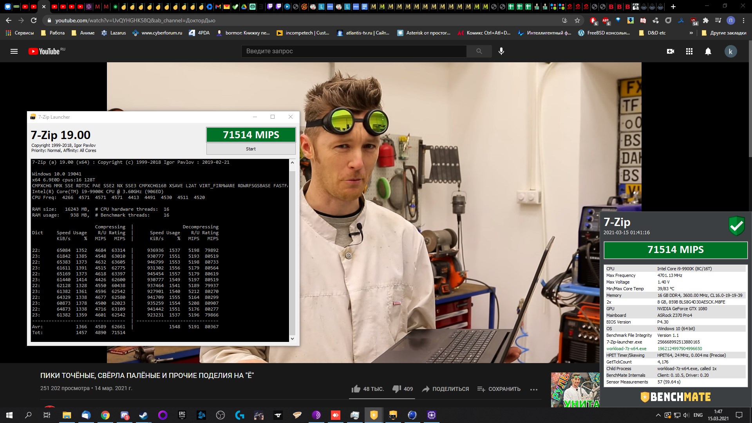Open the Работа bookmarks folder
The height and width of the screenshot is (423, 752).
[x=52, y=33]
